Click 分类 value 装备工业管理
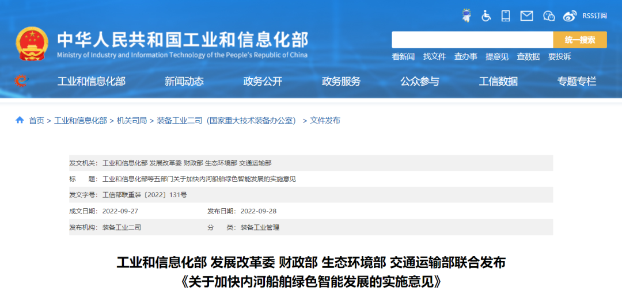This screenshot has height=295, width=622. pos(260,228)
